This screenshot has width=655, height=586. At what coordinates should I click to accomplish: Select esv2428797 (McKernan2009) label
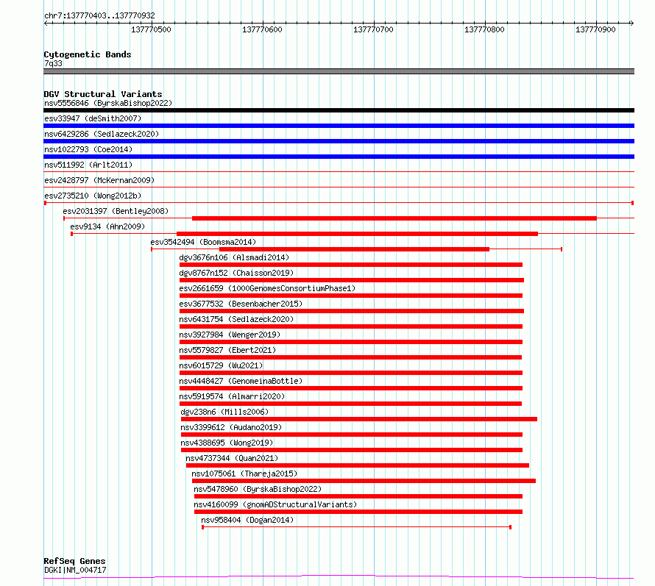[99, 180]
